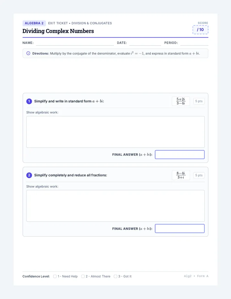Click question 1 algebraic work area
231x299 pixels.
tap(116, 132)
